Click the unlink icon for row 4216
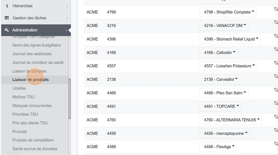The width and height of the screenshot is (278, 155). [276, 22]
